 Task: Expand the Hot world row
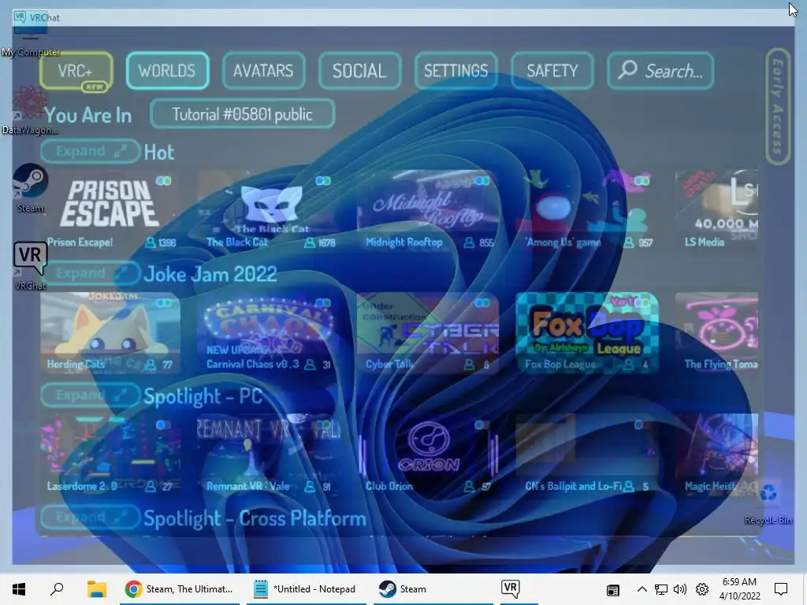[91, 151]
